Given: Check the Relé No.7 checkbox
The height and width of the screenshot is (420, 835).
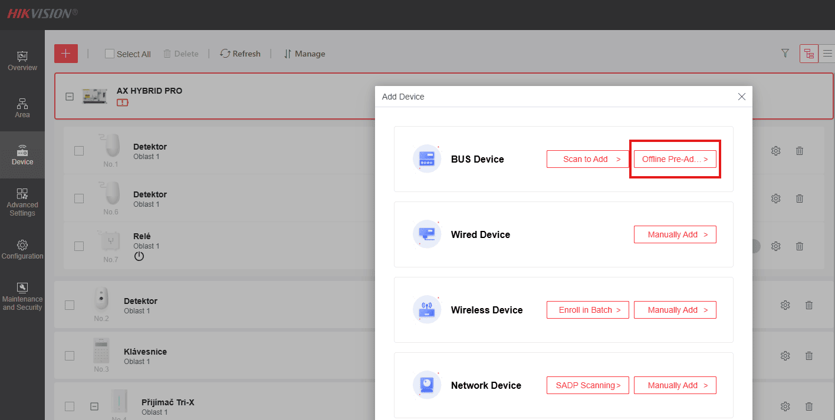Looking at the screenshot, I should pyautogui.click(x=79, y=246).
